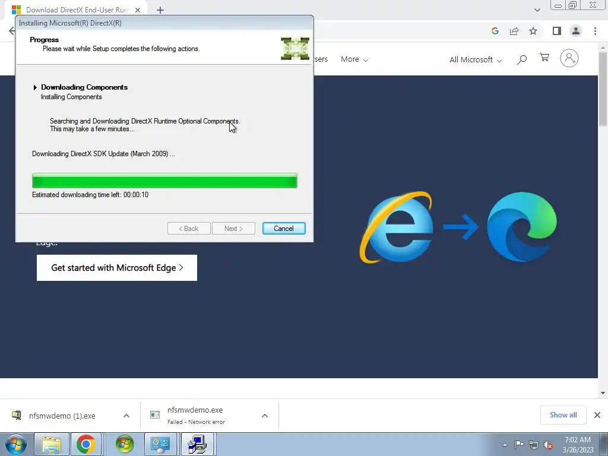Screen dimensions: 608x456
Task: Click the DirectX download progress bar
Action: click(x=165, y=180)
